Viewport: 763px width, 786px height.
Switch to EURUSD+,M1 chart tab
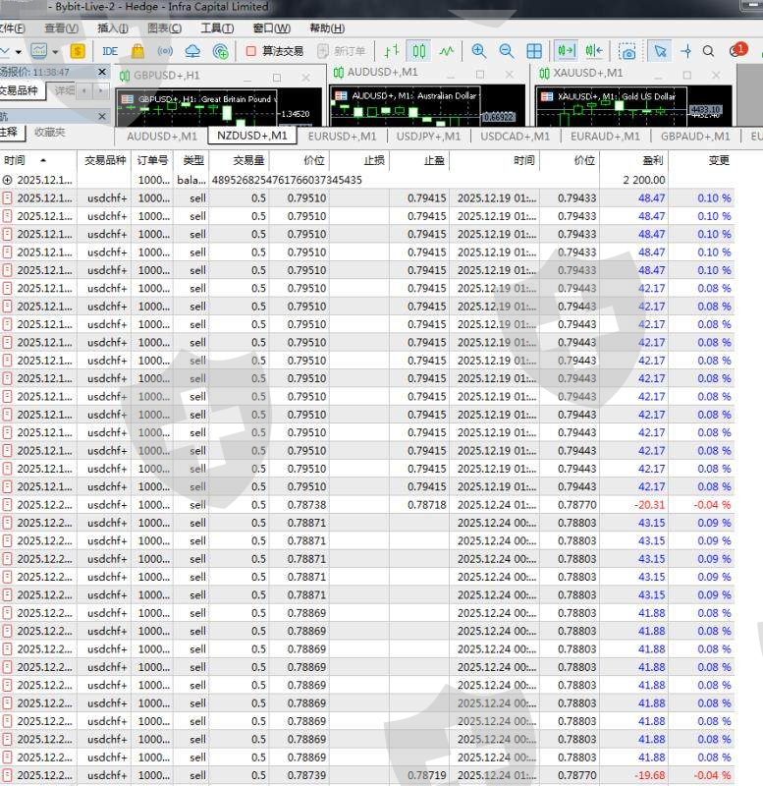click(x=342, y=137)
